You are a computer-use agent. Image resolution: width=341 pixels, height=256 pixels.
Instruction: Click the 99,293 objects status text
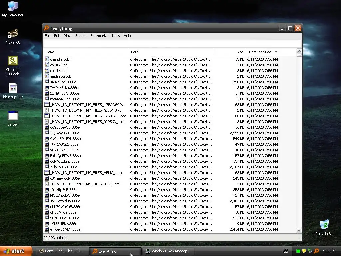pos(56,238)
